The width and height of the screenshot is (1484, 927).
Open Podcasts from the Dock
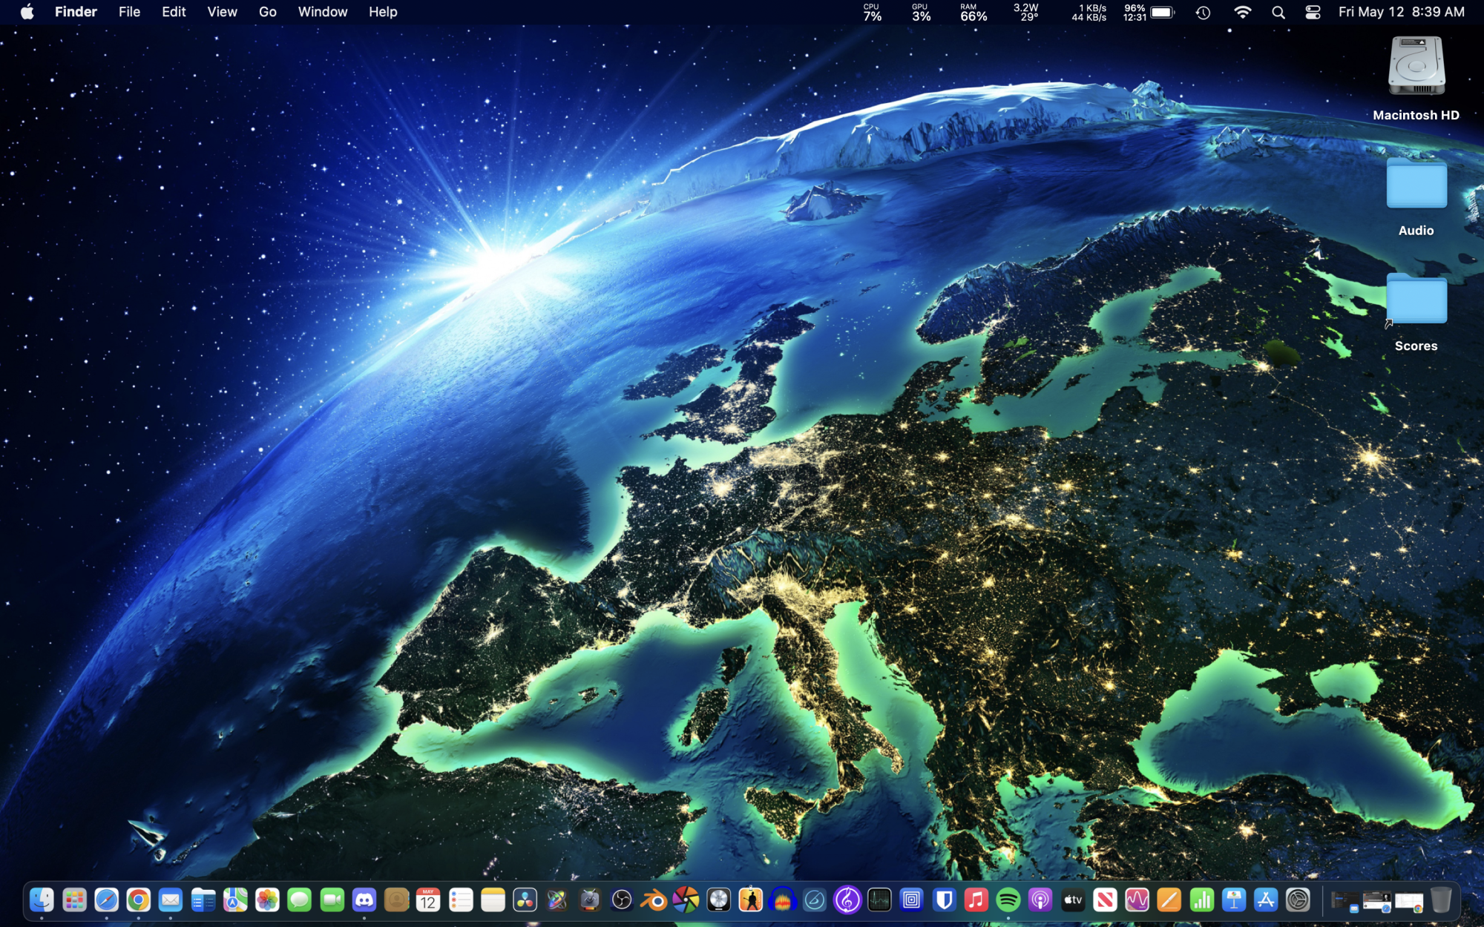1040,900
